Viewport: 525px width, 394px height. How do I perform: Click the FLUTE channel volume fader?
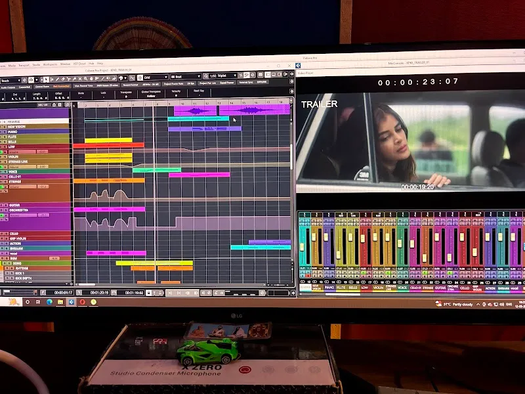click(338, 255)
